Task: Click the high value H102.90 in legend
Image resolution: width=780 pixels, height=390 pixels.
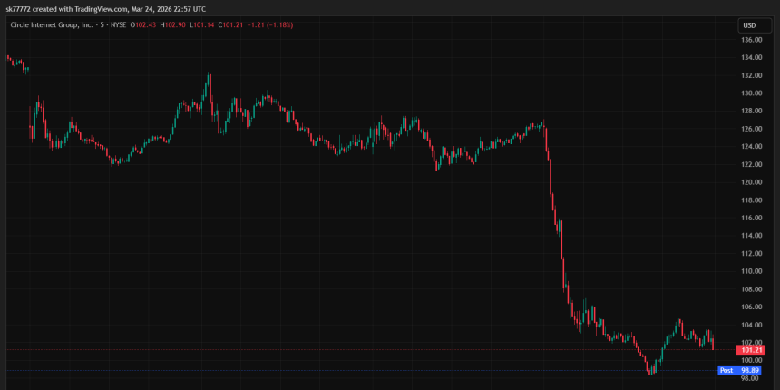Action: click(174, 25)
